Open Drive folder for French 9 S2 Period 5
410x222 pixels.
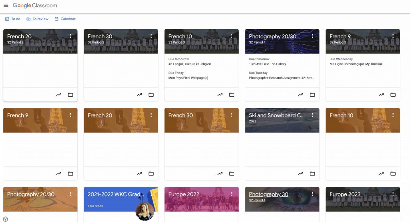click(x=393, y=95)
